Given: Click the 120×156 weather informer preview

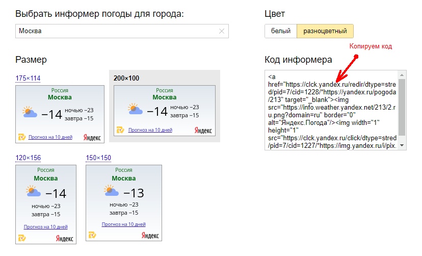Looking at the screenshot, I should pos(46,204).
